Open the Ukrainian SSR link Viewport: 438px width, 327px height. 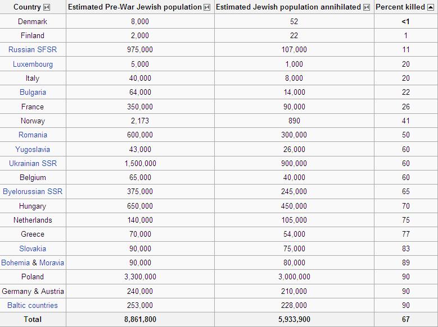33,163
